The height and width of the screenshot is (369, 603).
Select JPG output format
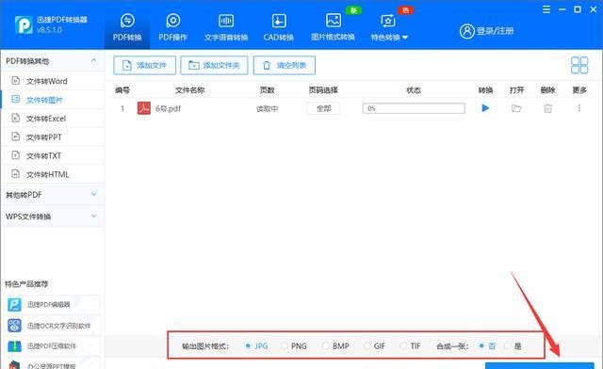point(256,346)
